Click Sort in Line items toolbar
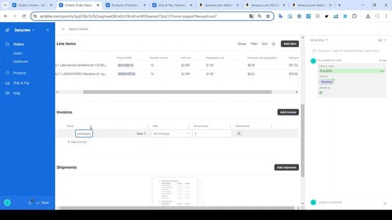The width and height of the screenshot is (392, 220). coord(264,44)
